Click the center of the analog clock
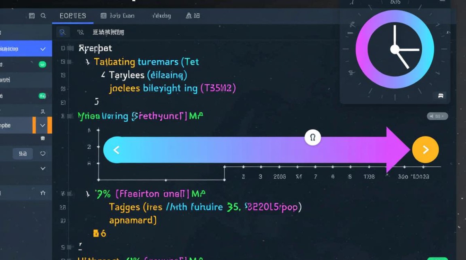 (395, 49)
